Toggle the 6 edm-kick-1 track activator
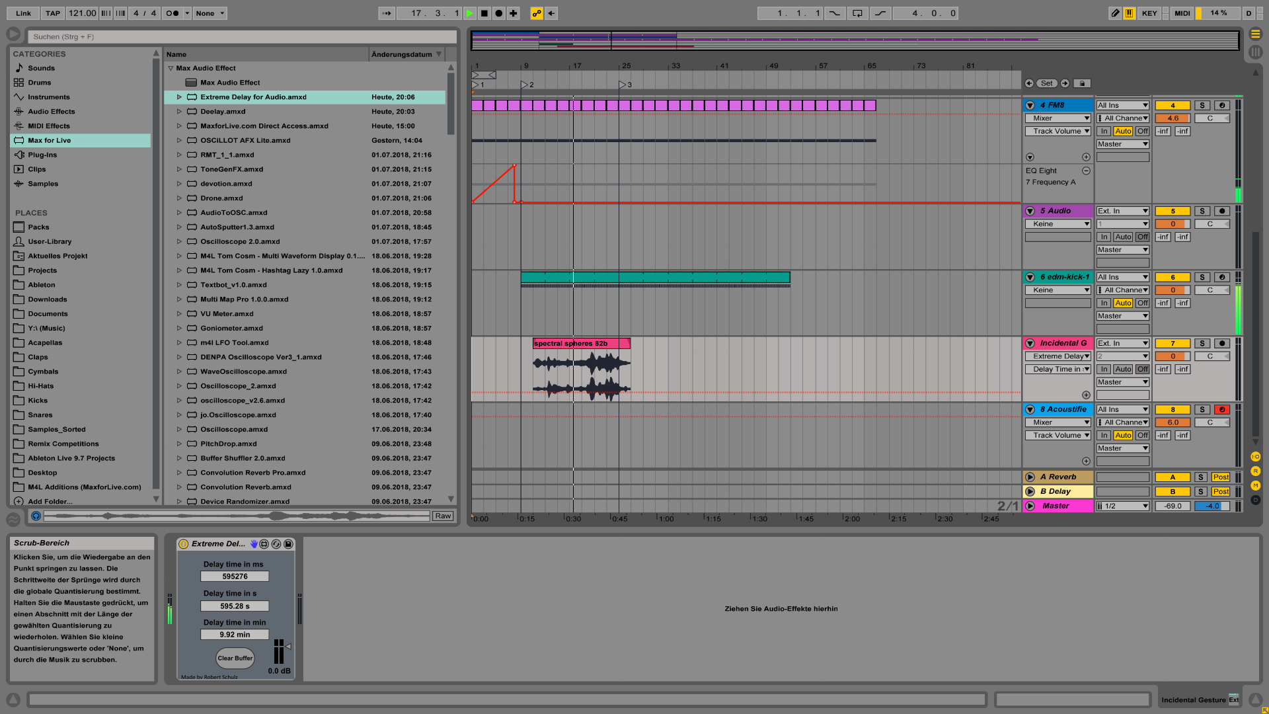 [1173, 278]
